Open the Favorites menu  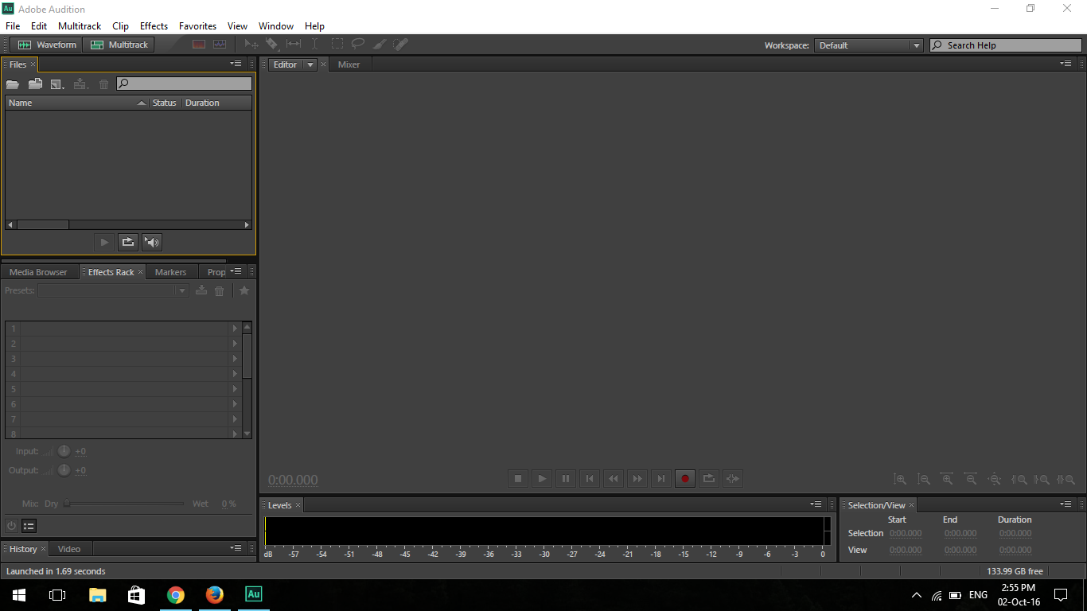197,26
